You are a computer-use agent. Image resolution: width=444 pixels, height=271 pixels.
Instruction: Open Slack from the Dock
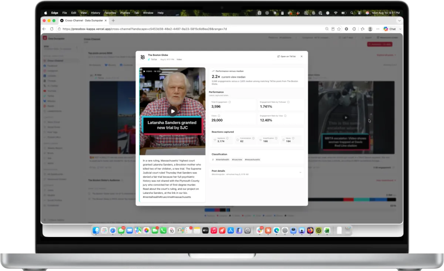tap(260, 230)
